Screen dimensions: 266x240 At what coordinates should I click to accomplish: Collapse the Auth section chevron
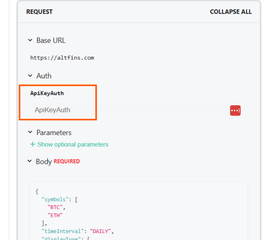30,76
